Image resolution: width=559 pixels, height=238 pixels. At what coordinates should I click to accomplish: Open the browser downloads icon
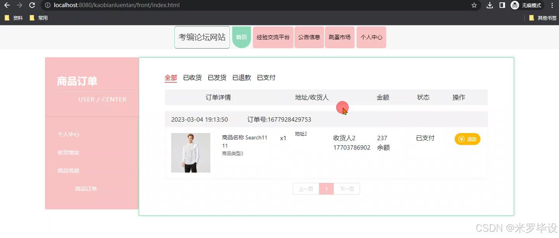click(490, 5)
